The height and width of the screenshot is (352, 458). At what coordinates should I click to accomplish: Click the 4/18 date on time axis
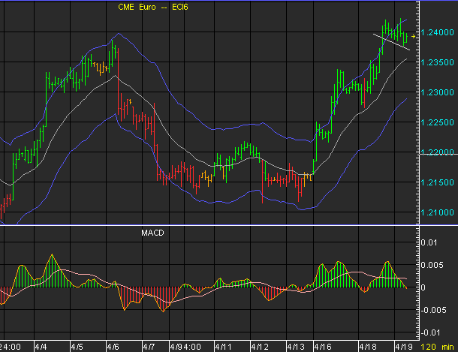(x=368, y=347)
